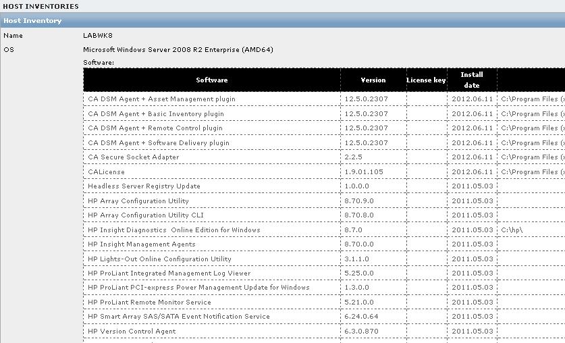Click install date of CALicense row

(x=472, y=172)
